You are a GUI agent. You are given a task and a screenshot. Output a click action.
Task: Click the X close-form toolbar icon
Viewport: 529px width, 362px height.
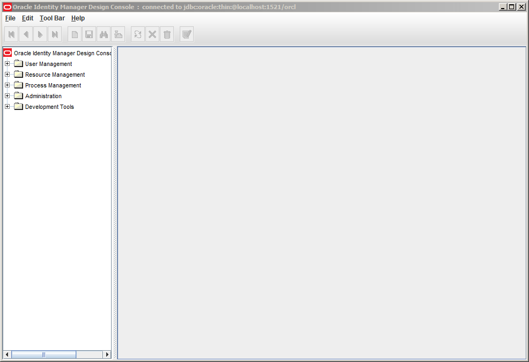[x=152, y=34]
